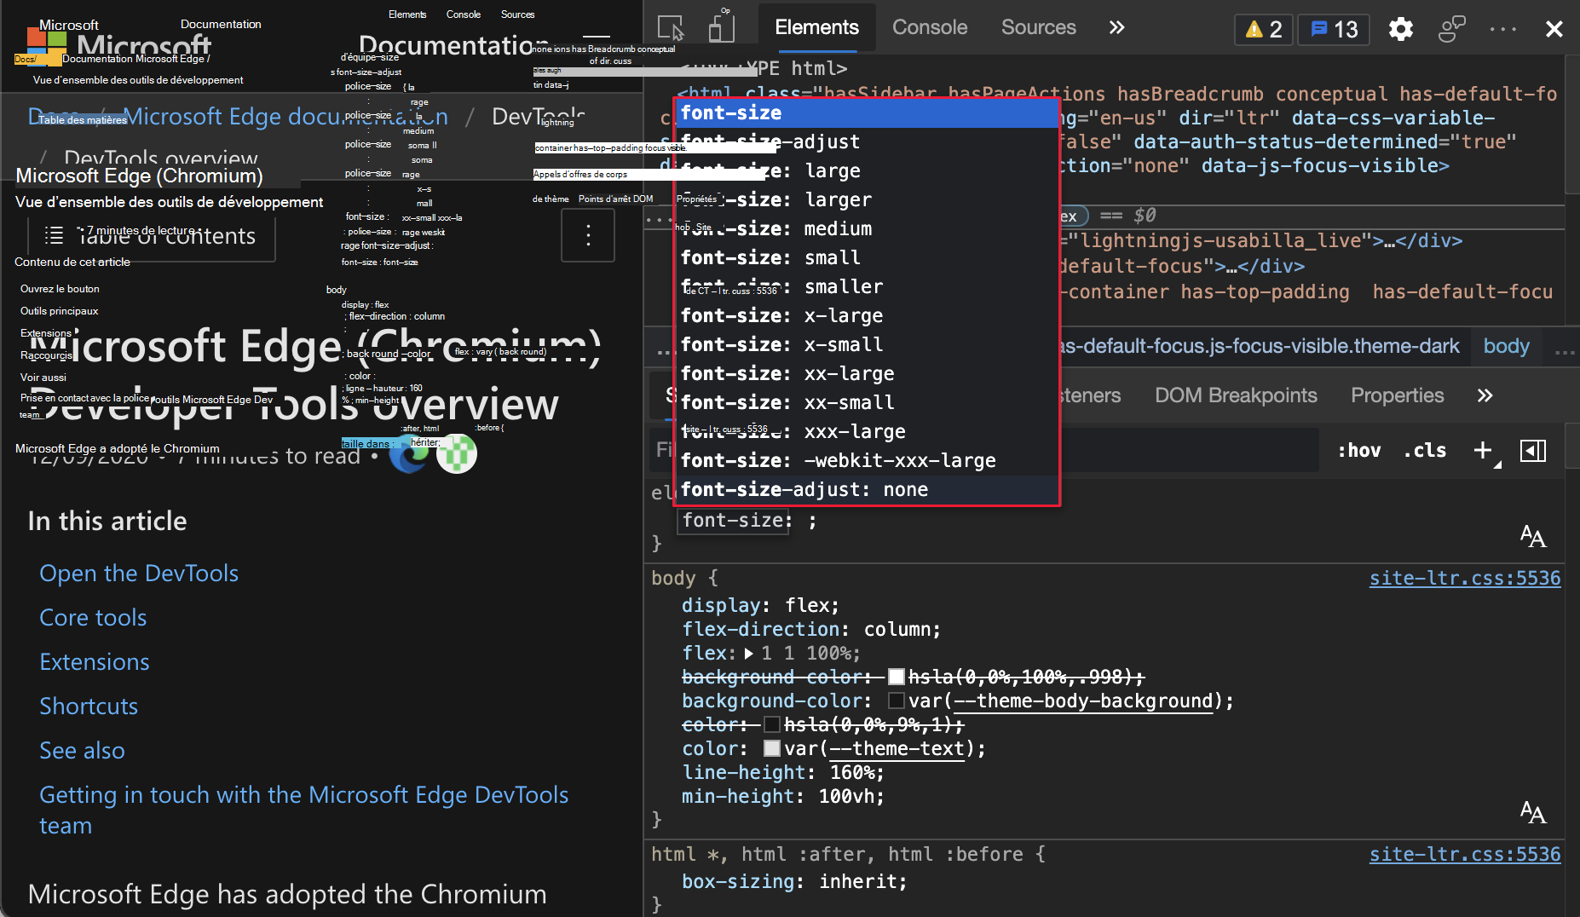Image resolution: width=1580 pixels, height=917 pixels.
Task: Open the customize DevTools ellipsis menu
Action: click(x=1503, y=29)
